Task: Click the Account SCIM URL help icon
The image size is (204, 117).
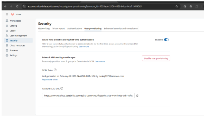Action: tap(62, 88)
